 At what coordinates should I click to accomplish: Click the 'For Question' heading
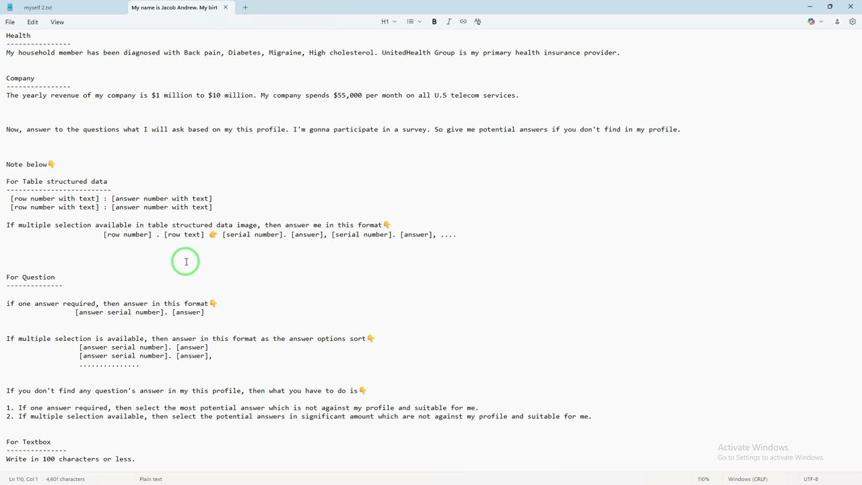[x=30, y=277]
